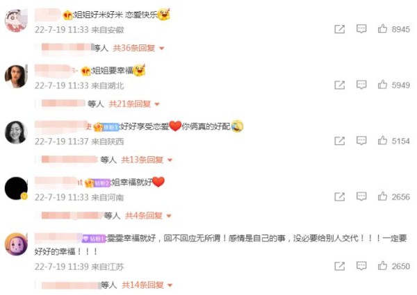Open the reply icon on the Henan comment
417x295 pixels.
pos(361,196)
